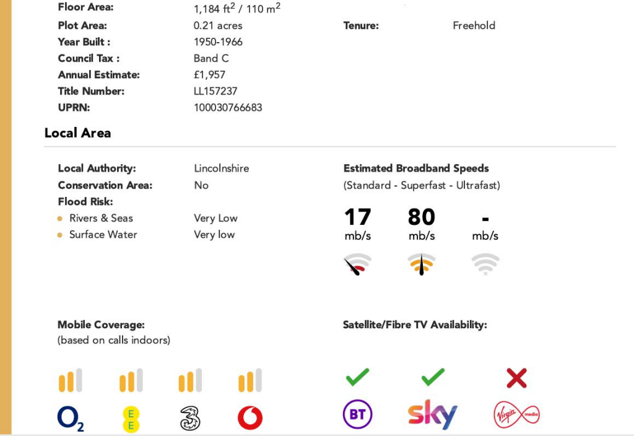Click the Surface Water flood risk item
The width and height of the screenshot is (634, 436).
tap(103, 235)
